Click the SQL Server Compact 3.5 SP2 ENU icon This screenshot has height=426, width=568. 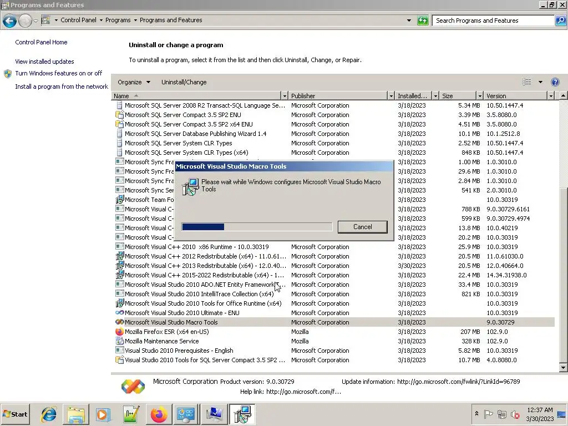point(119,115)
